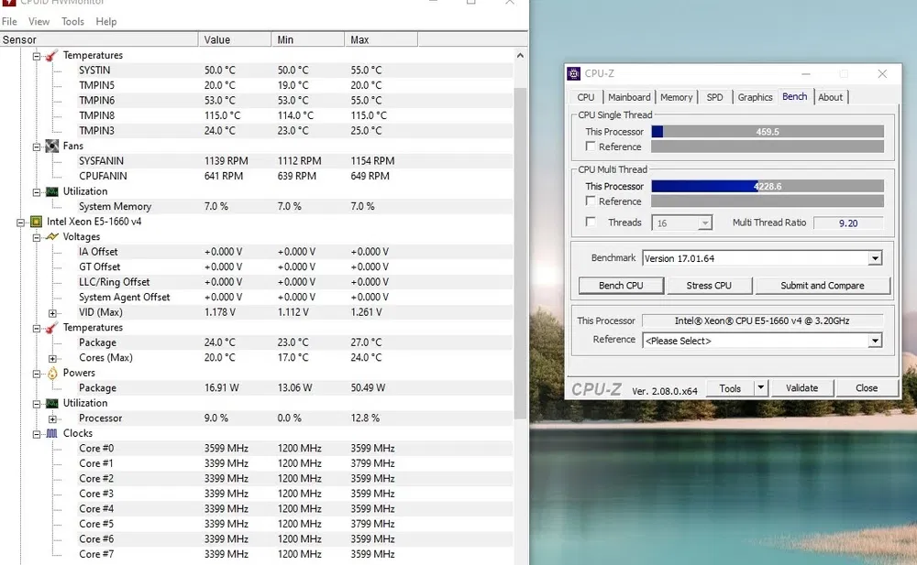Open the Help menu in HWMonitor
This screenshot has width=917, height=565.
pyautogui.click(x=105, y=22)
